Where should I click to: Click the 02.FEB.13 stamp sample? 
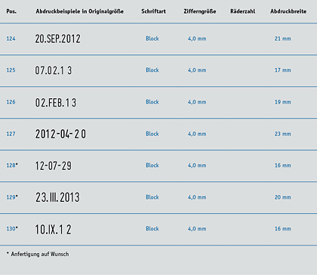56,103
